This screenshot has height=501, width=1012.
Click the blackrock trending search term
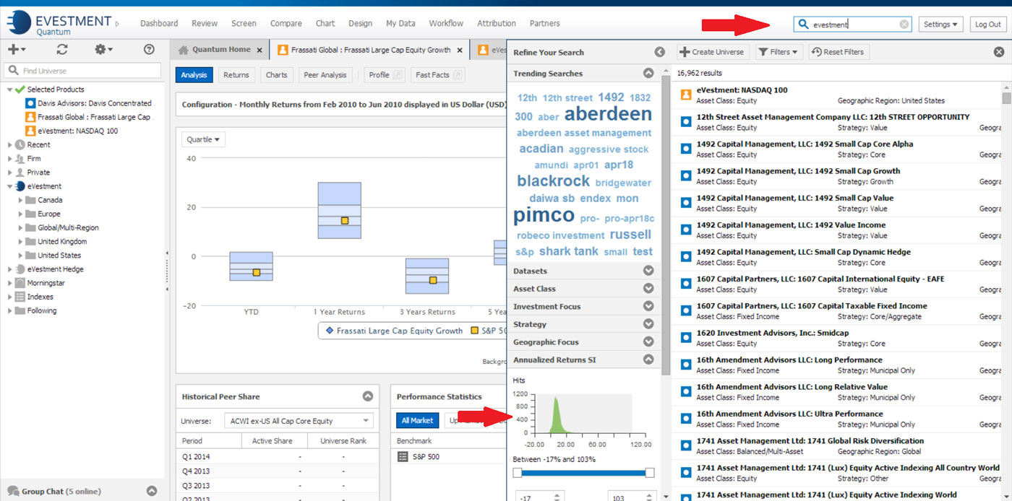coord(554,181)
